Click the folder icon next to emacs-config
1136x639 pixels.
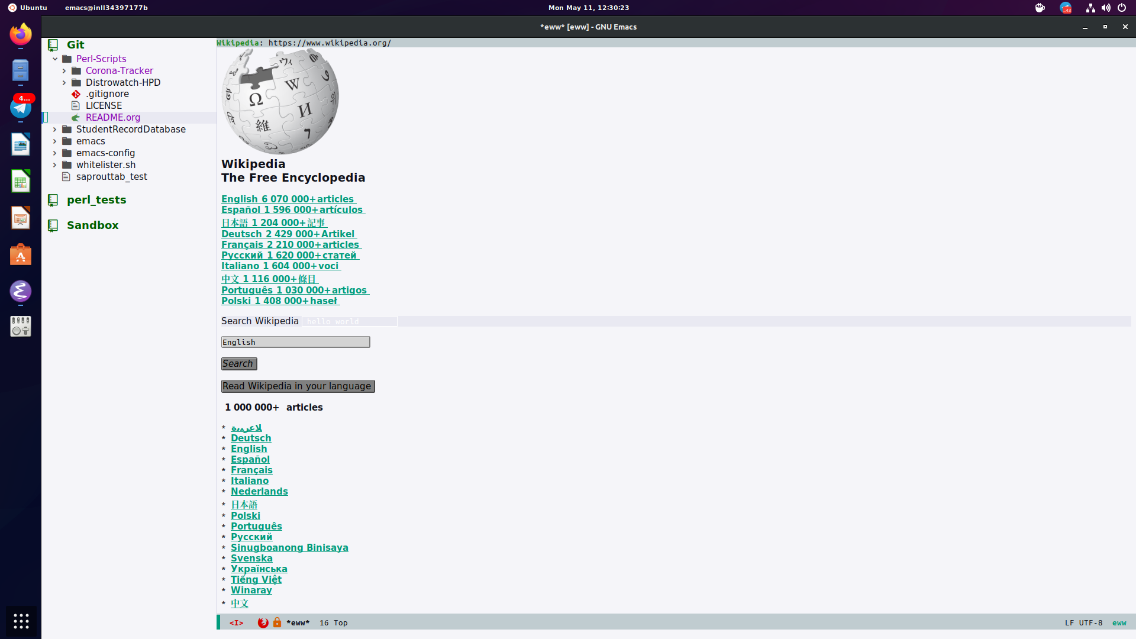click(66, 153)
